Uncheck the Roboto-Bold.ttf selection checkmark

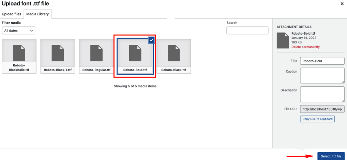(x=151, y=40)
